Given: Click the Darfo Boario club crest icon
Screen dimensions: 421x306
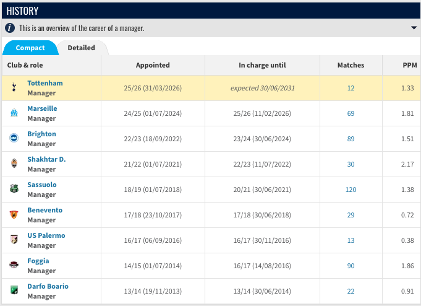Looking at the screenshot, I should 14,290.
